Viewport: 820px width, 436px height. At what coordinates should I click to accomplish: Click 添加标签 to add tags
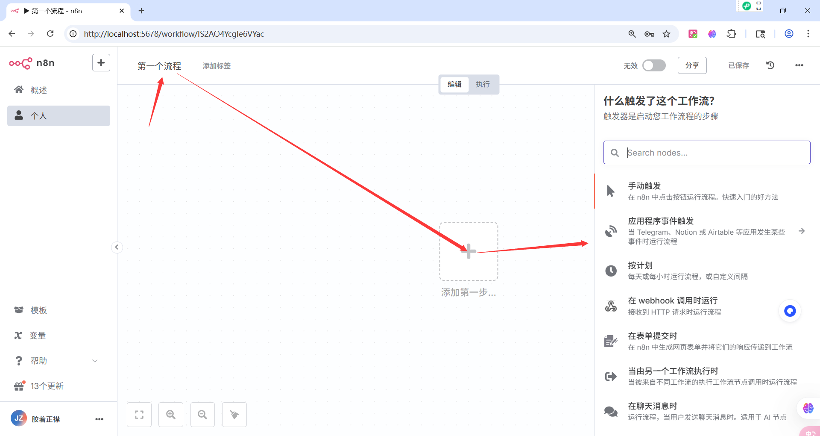click(217, 66)
